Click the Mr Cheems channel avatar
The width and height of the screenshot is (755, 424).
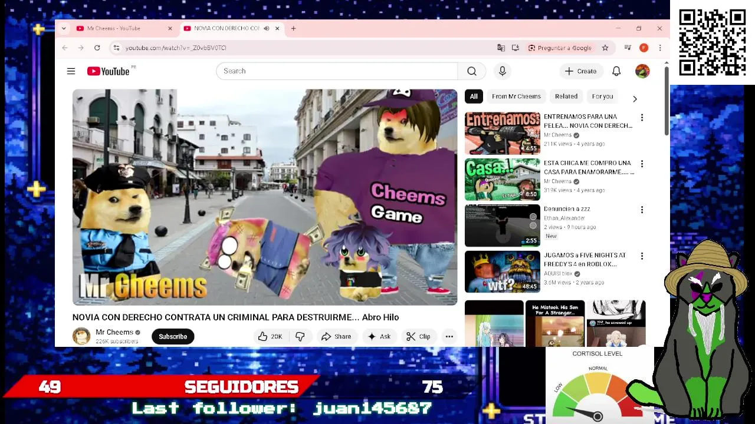pyautogui.click(x=81, y=336)
